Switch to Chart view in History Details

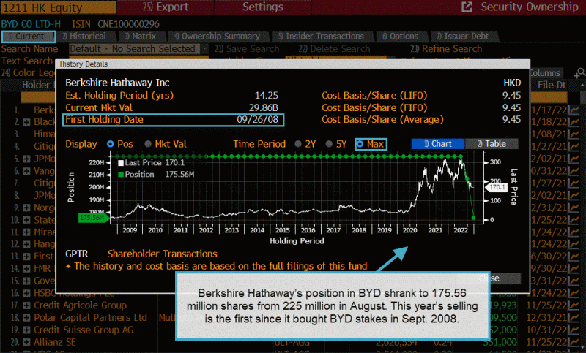click(437, 144)
